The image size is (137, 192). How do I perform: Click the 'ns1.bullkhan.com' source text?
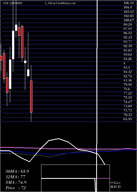point(64,3)
